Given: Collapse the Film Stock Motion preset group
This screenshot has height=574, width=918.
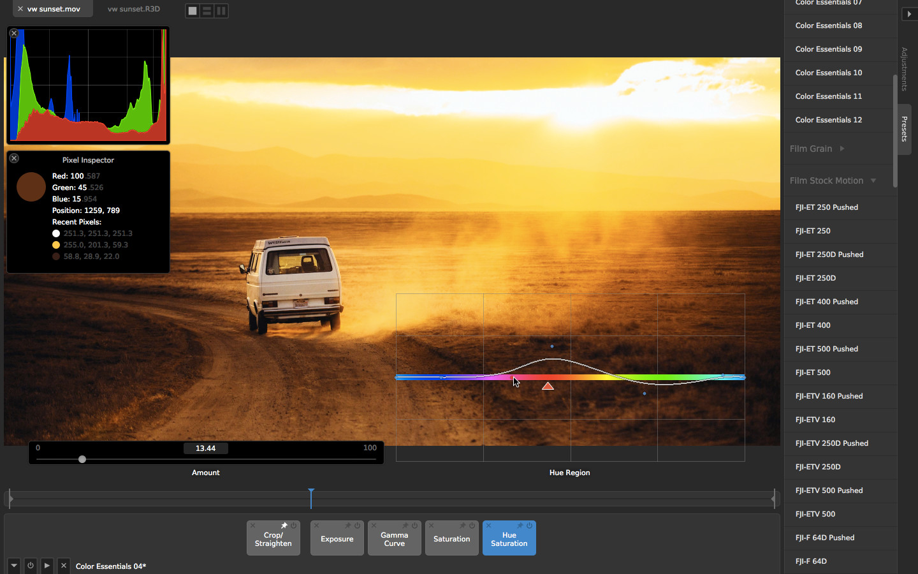Looking at the screenshot, I should [873, 180].
